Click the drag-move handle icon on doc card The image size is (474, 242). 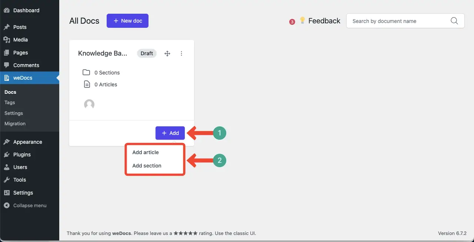point(167,53)
